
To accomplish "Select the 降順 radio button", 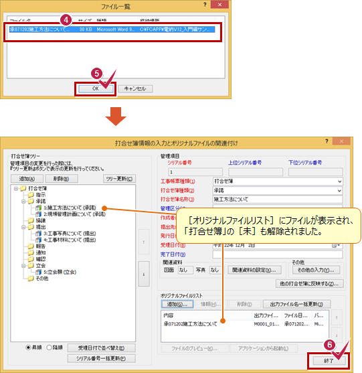I will (x=49, y=348).
